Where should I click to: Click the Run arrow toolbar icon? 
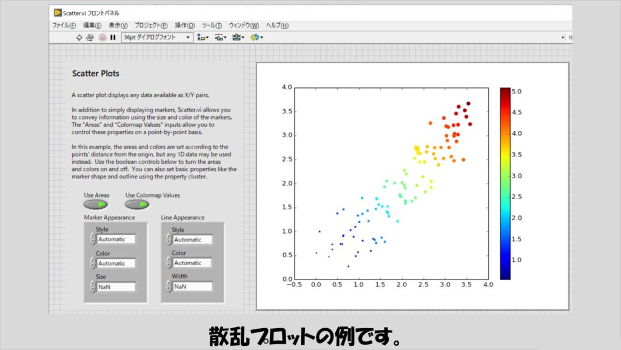(x=79, y=38)
